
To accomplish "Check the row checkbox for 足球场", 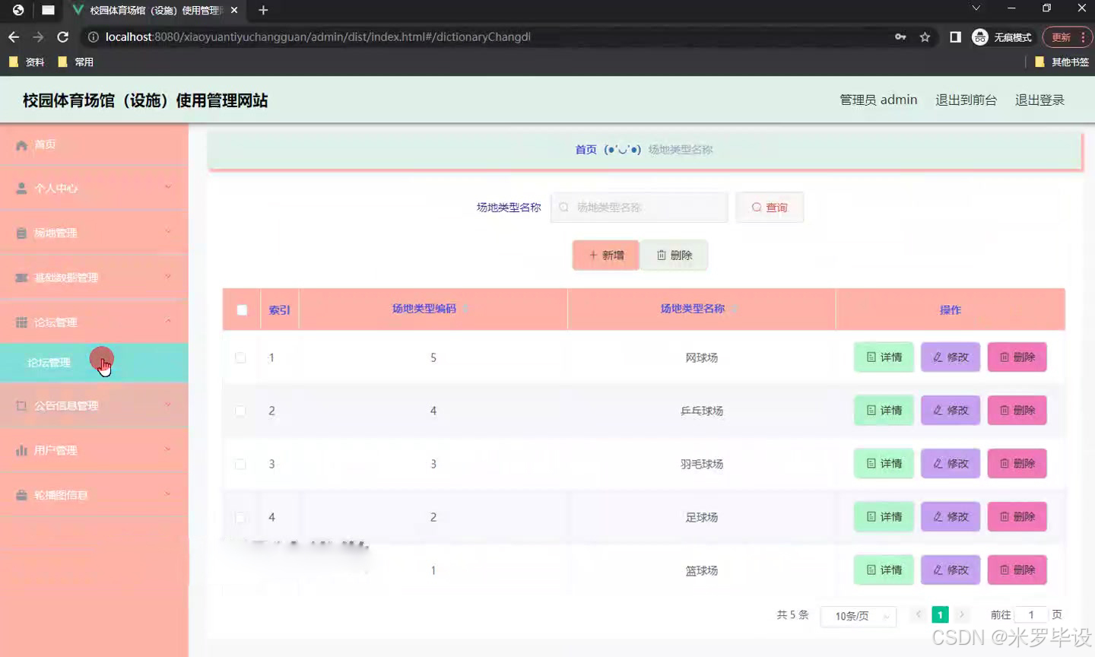I will point(240,517).
